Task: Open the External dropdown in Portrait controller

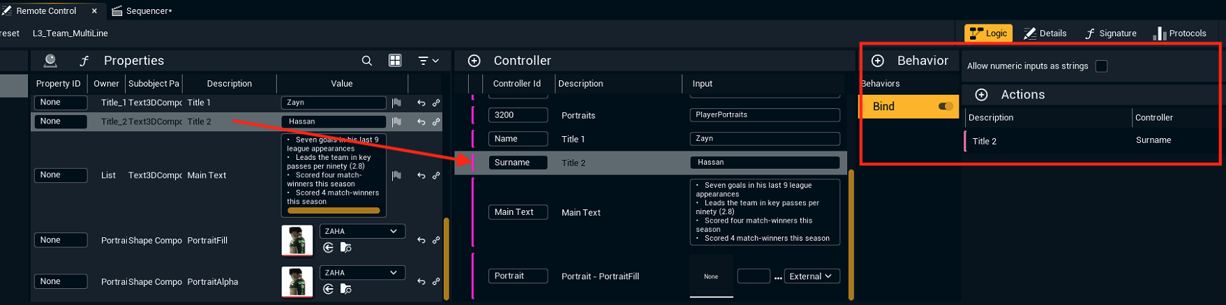Action: click(x=811, y=276)
